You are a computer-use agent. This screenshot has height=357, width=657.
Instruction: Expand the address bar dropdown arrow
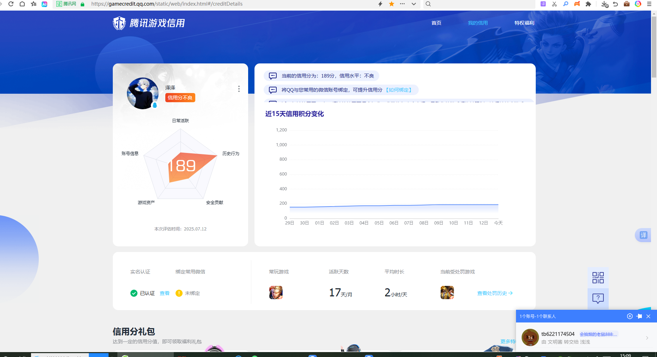(414, 4)
